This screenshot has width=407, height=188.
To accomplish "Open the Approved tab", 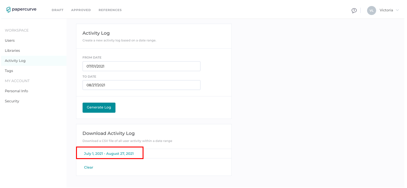I will click(81, 10).
